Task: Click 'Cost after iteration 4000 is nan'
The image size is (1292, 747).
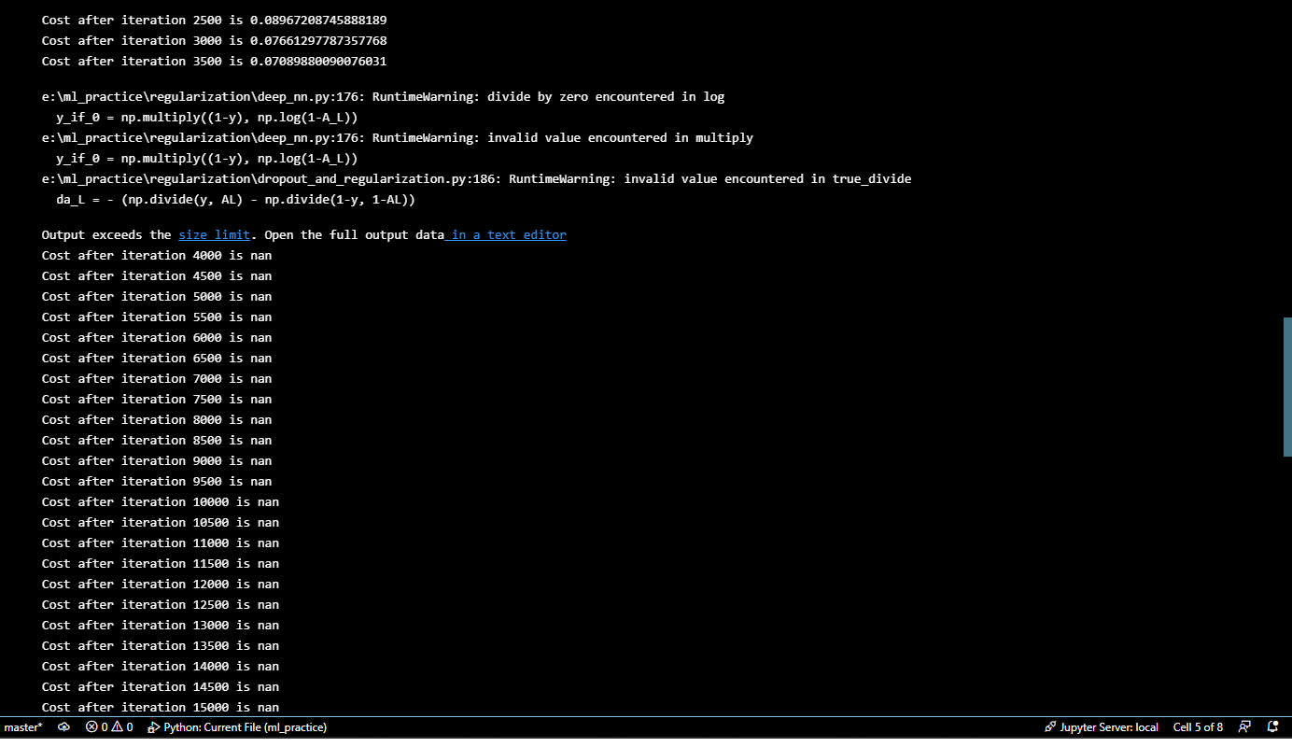Action: pos(157,256)
